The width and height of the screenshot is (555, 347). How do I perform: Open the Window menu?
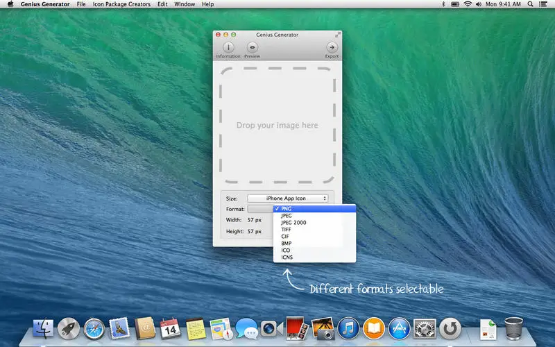[x=185, y=4]
